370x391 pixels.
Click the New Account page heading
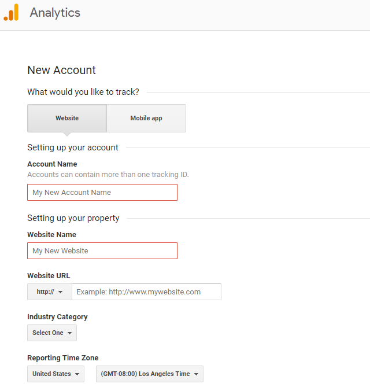(62, 71)
